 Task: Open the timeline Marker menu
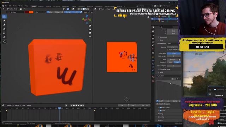[29, 105]
